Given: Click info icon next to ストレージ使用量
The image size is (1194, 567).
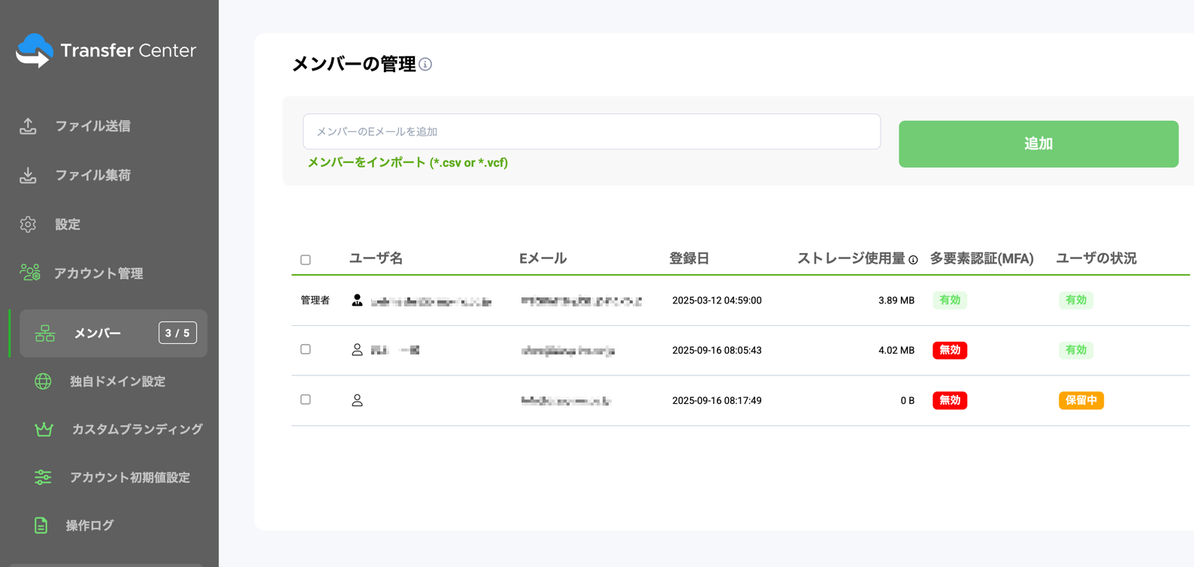Looking at the screenshot, I should [913, 260].
